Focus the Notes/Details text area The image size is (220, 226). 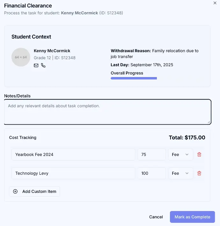tap(107, 112)
